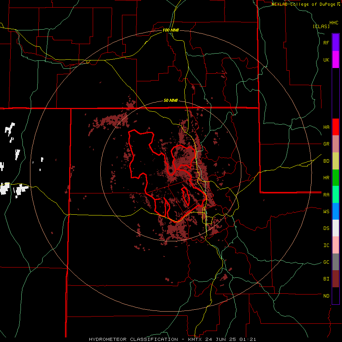Click the HR green legend swatch
Viewport: 342px width, 342px height.
click(336, 177)
